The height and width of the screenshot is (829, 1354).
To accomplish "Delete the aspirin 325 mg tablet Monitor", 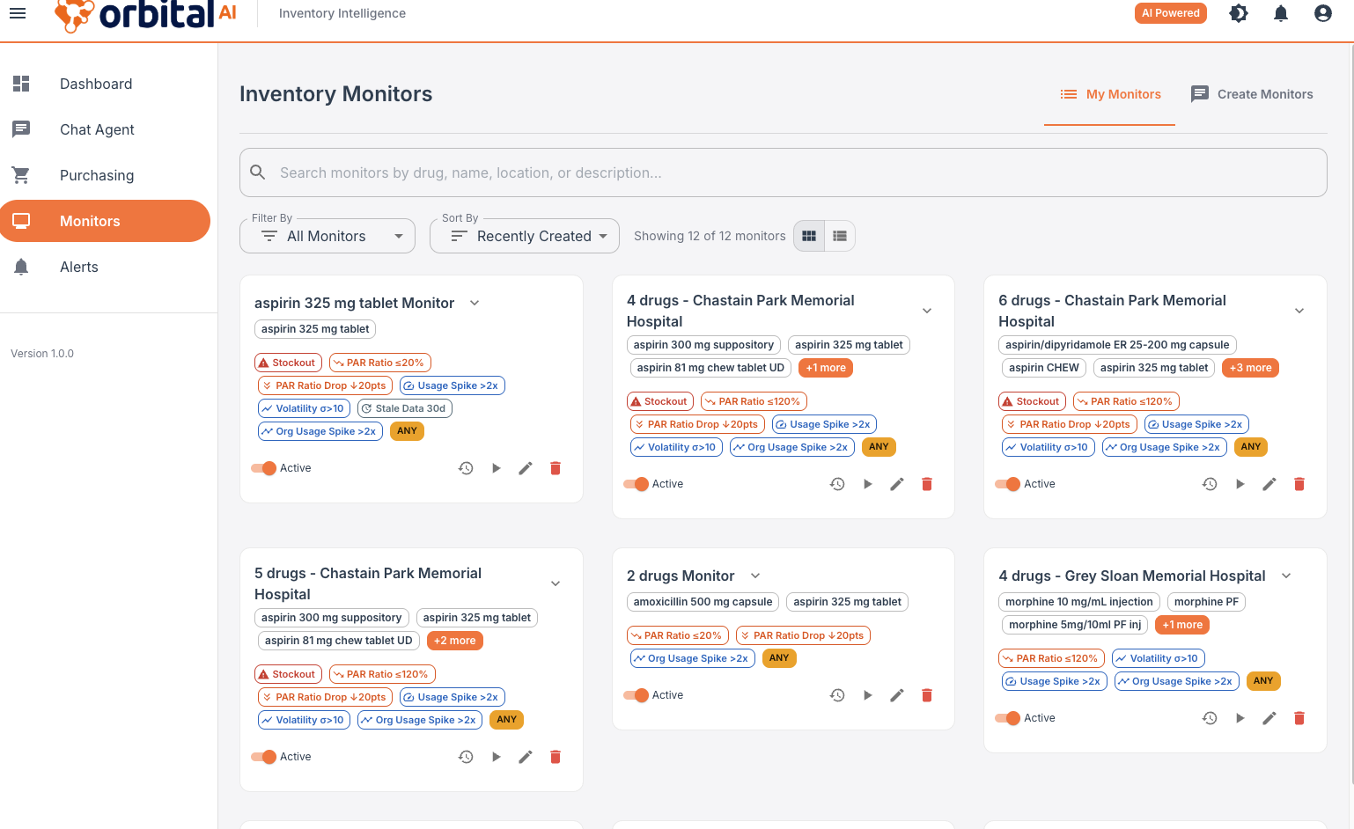I will coord(555,468).
